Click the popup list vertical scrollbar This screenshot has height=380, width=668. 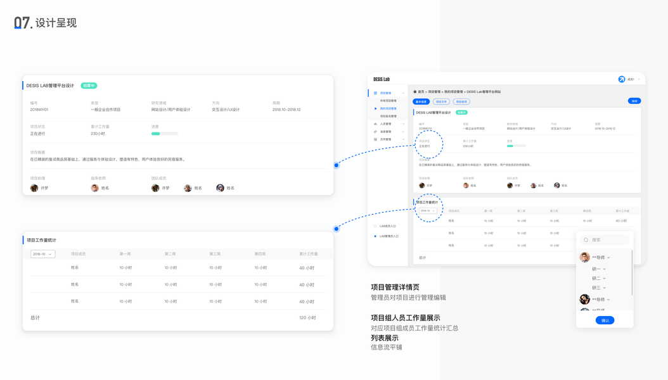click(x=632, y=272)
